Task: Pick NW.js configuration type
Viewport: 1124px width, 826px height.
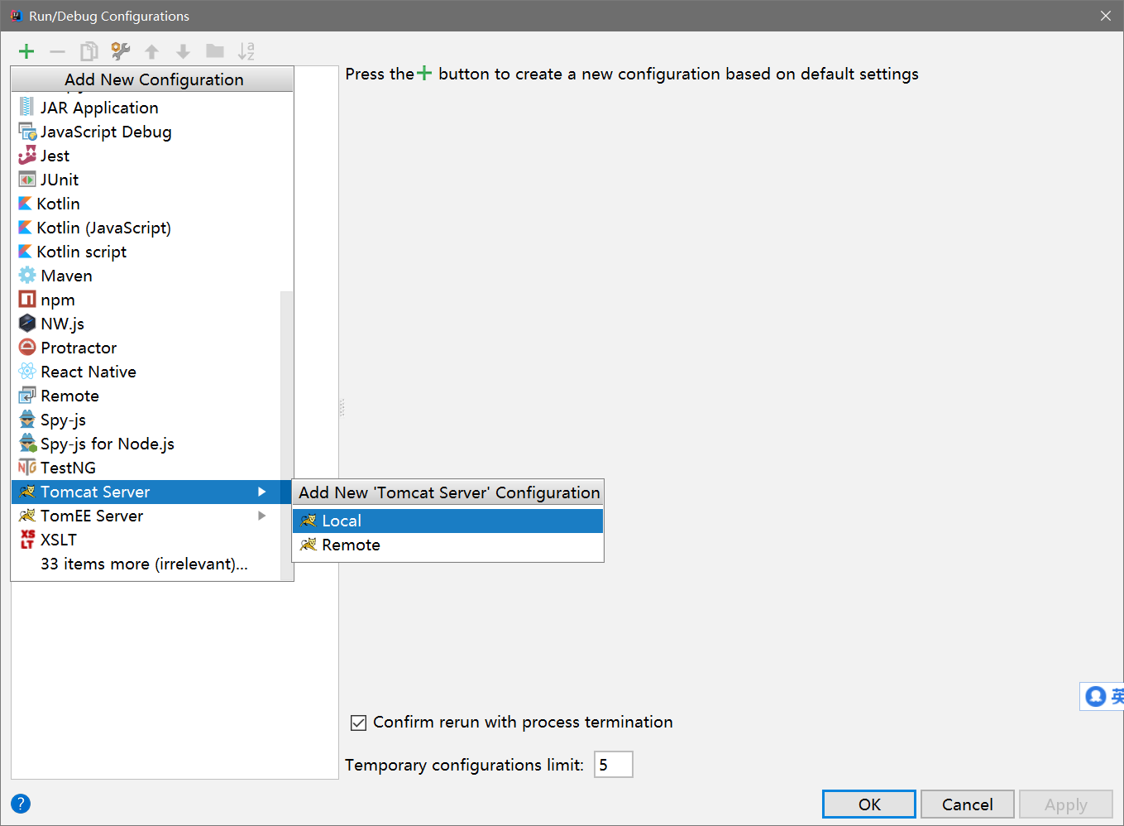Action: [x=146, y=324]
